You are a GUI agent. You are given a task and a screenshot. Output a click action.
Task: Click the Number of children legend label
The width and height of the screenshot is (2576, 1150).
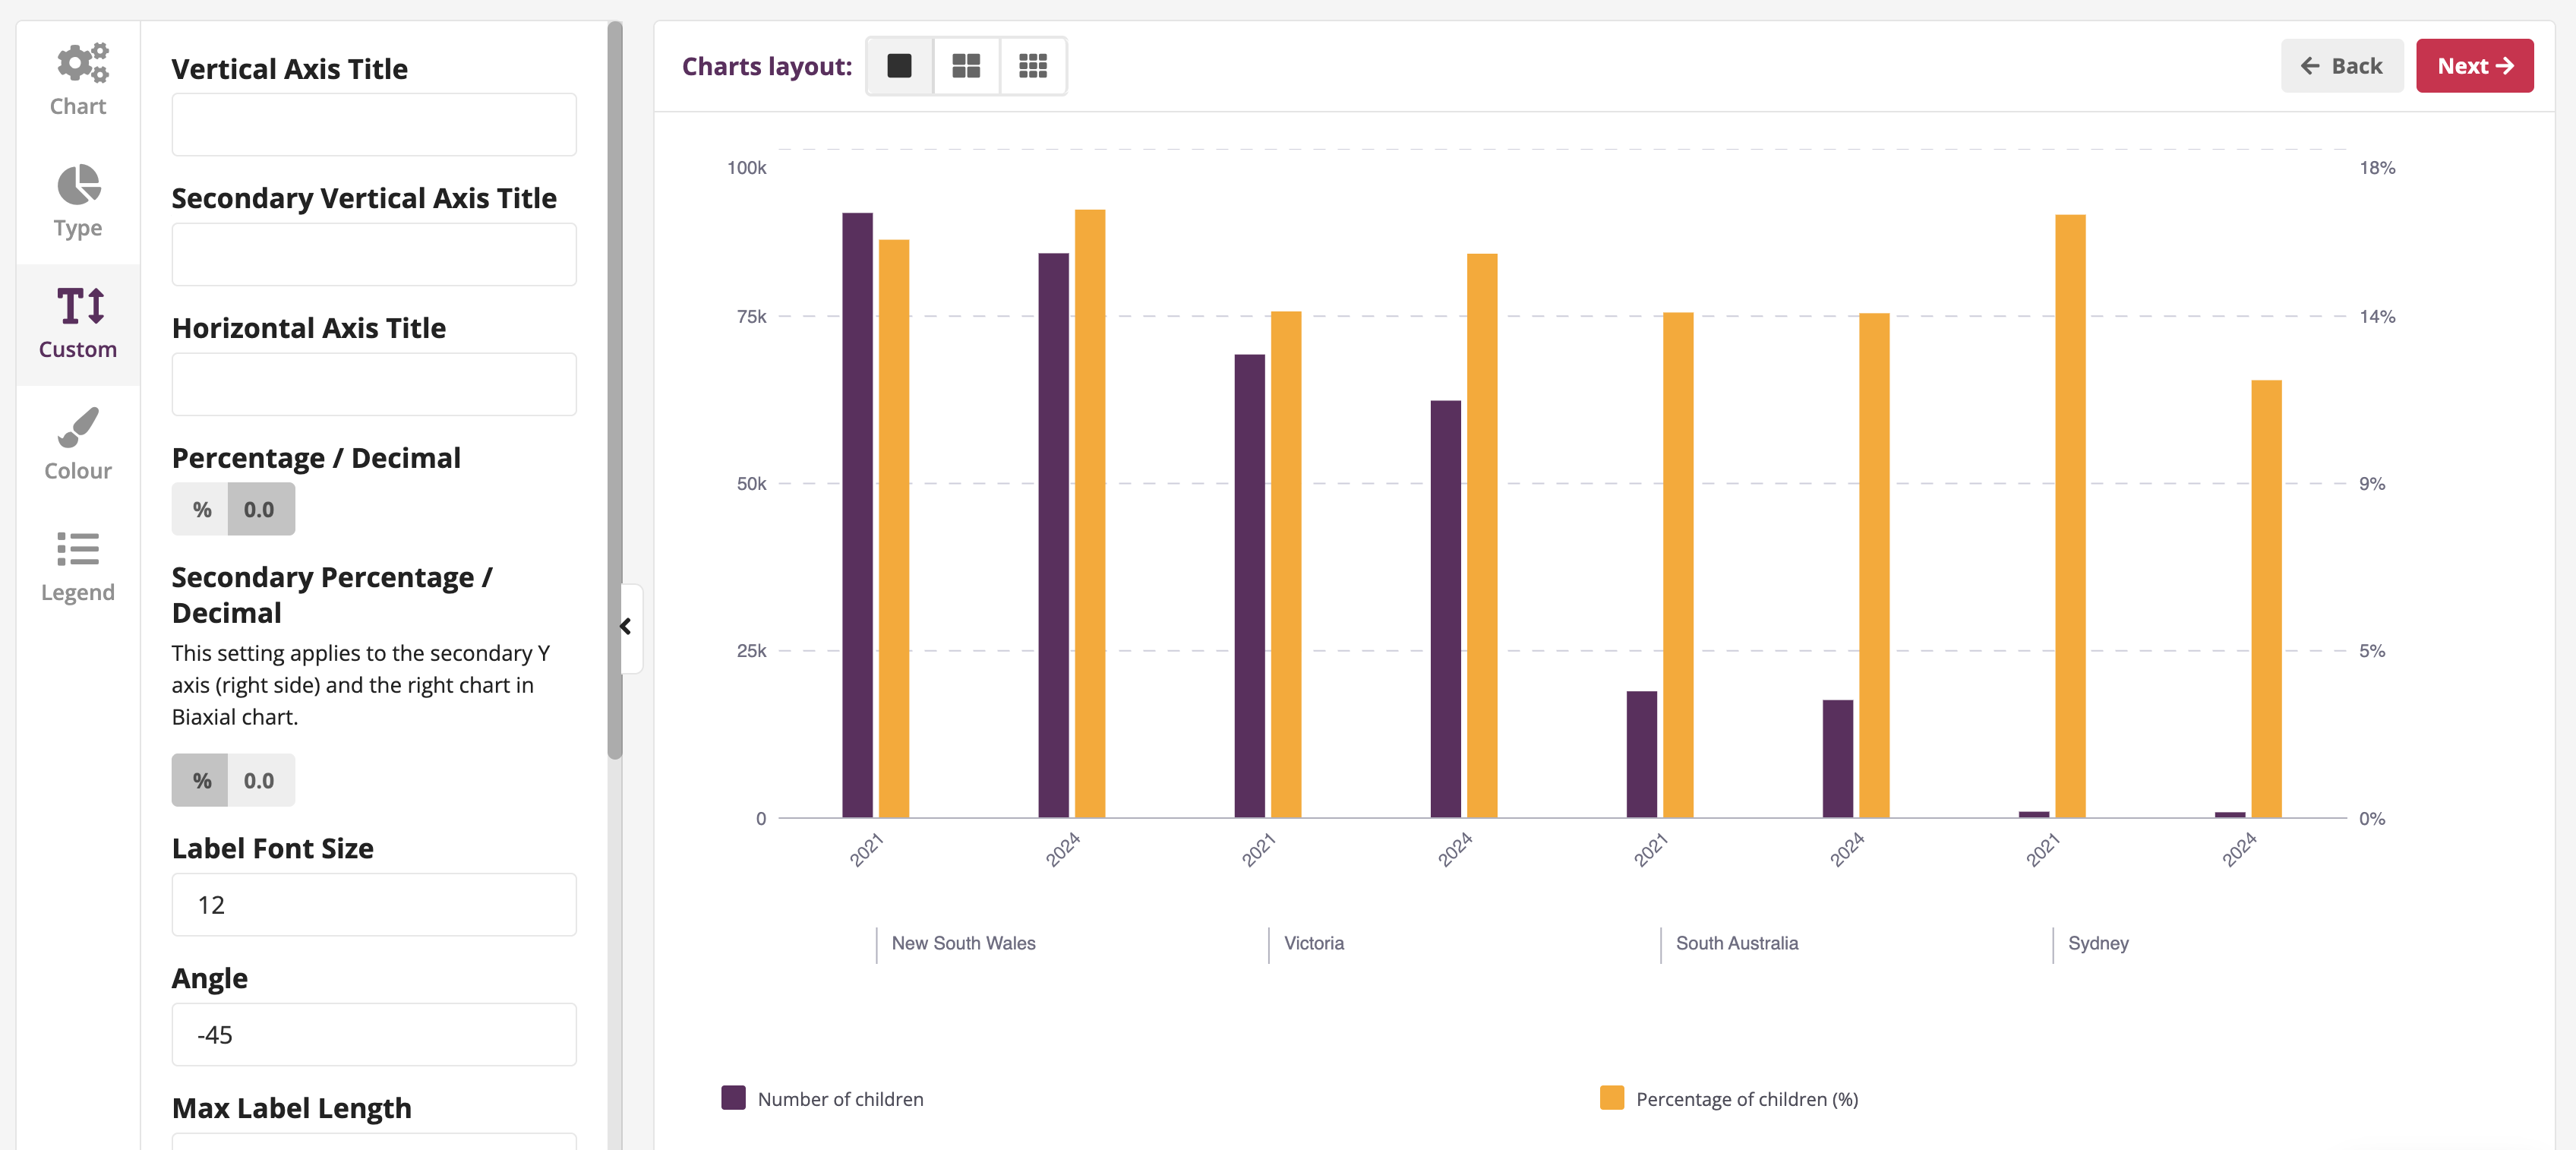840,1099
